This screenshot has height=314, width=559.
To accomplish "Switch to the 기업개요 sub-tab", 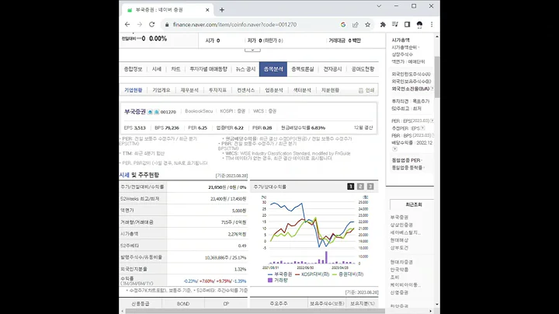I will tap(161, 90).
